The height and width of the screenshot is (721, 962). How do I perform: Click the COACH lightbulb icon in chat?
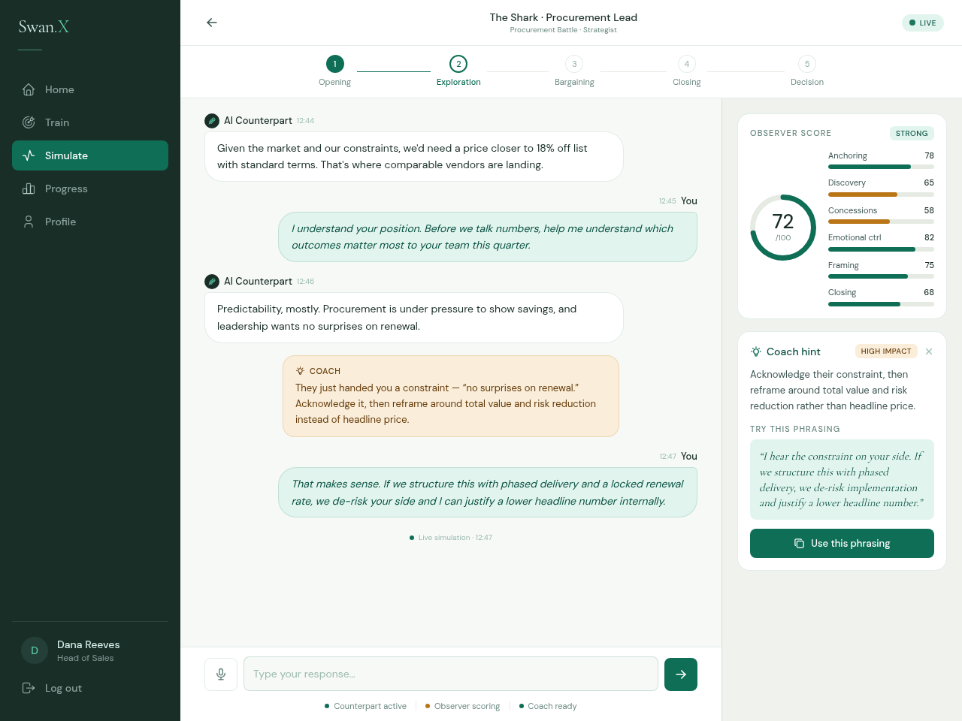[301, 371]
